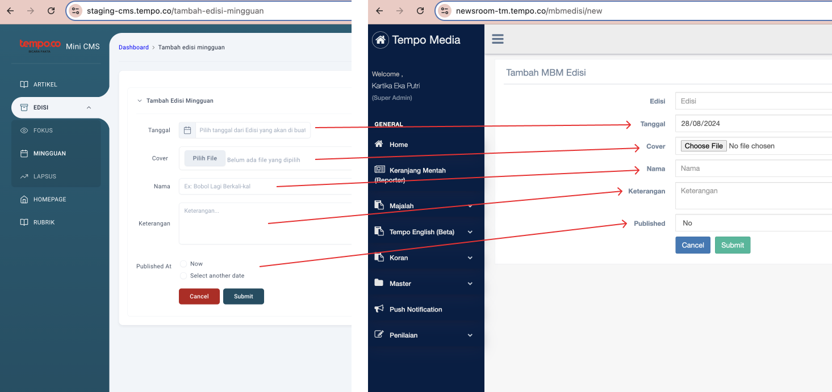Click the Nama field in Tempo Media

click(x=754, y=168)
